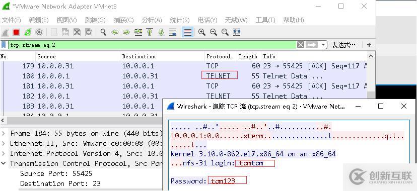This screenshot has width=417, height=191.
Task: Apply display filter arrow button
Action: pyautogui.click(x=312, y=45)
